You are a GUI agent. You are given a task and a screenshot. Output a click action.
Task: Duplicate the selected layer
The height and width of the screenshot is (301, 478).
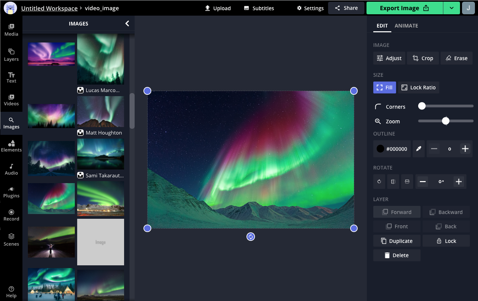397,241
